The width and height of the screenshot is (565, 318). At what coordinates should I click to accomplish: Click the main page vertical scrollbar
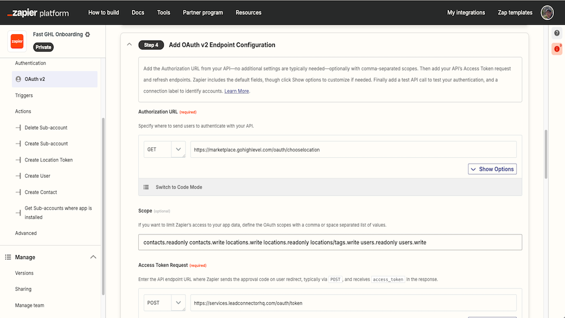[x=546, y=154]
